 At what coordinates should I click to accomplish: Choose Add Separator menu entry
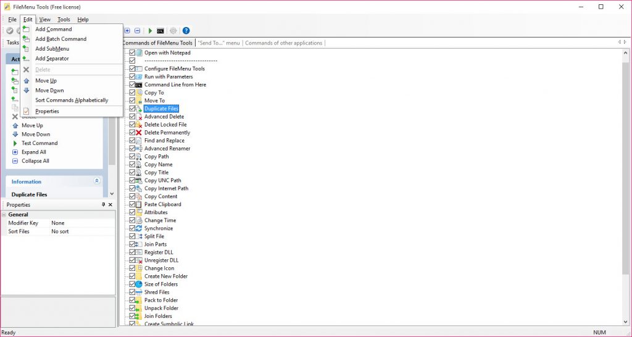pyautogui.click(x=52, y=59)
